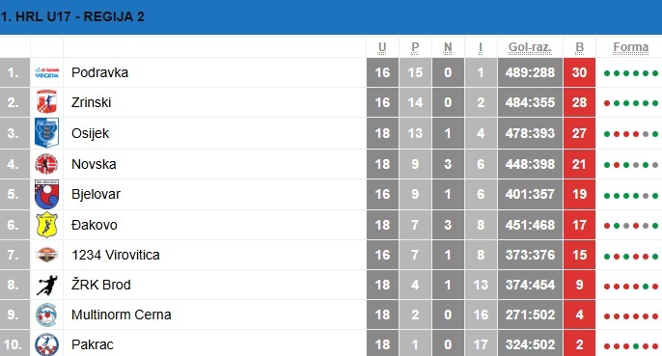662x356 pixels.
Task: Click the yellow Đakovo shield logo
Action: click(47, 225)
